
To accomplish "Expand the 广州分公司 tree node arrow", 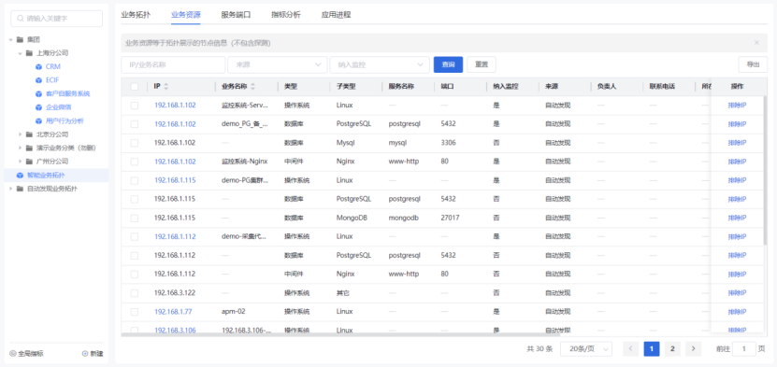I will click(20, 162).
